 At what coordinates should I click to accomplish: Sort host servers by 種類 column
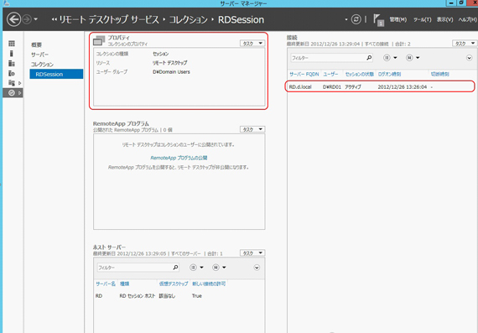point(124,284)
